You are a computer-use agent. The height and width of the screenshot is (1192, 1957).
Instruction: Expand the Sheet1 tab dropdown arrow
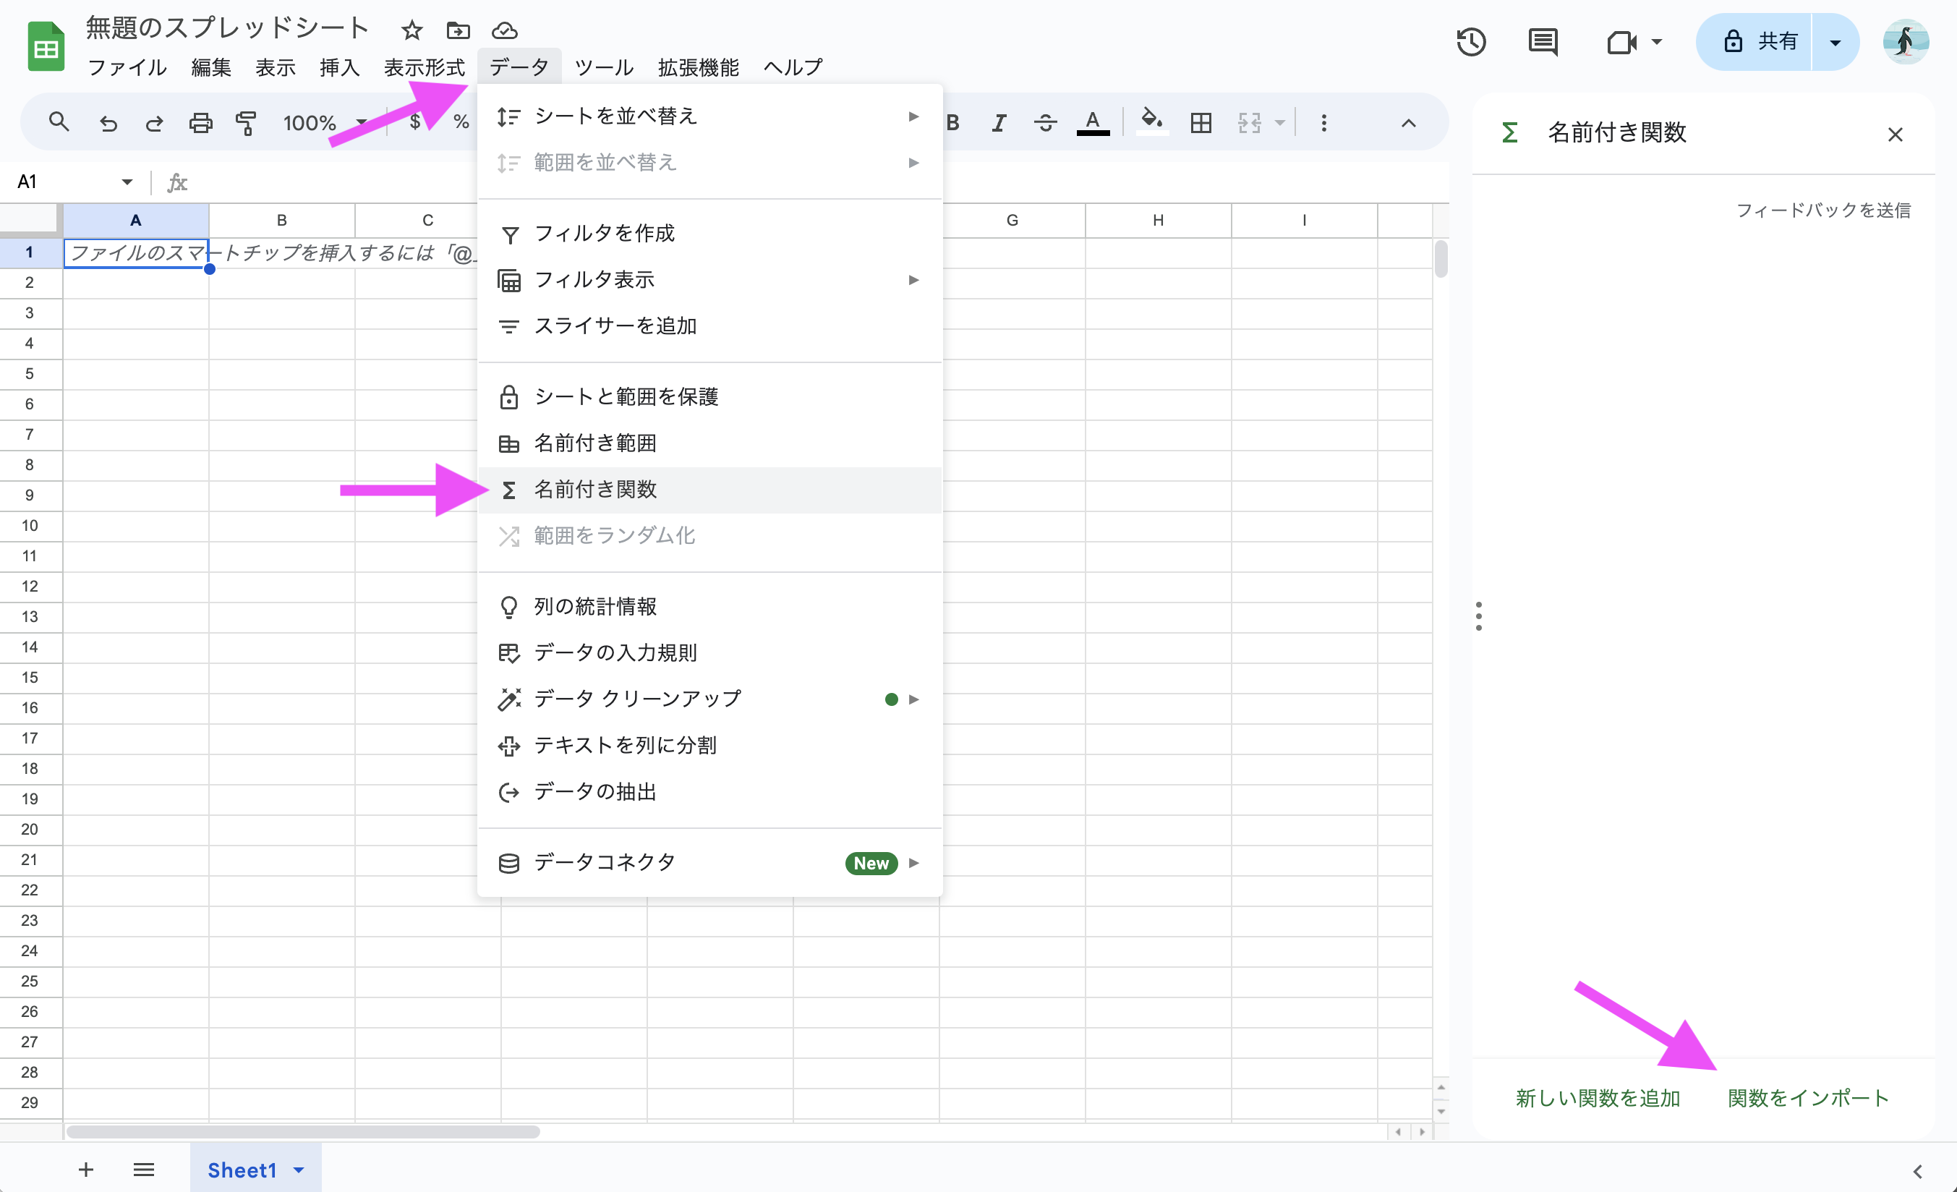[x=299, y=1170]
